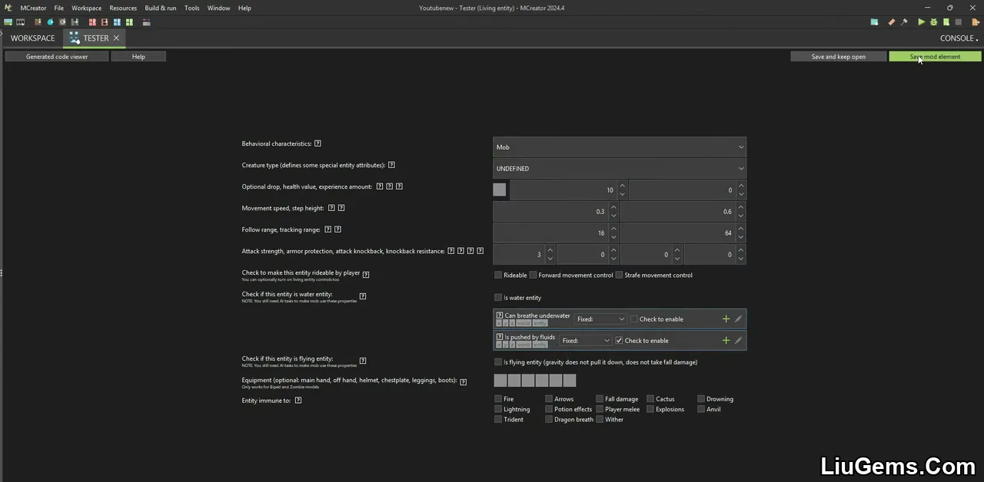Open Fixed dropdown for Can breathe underwater
This screenshot has width=984, height=482.
(600, 319)
